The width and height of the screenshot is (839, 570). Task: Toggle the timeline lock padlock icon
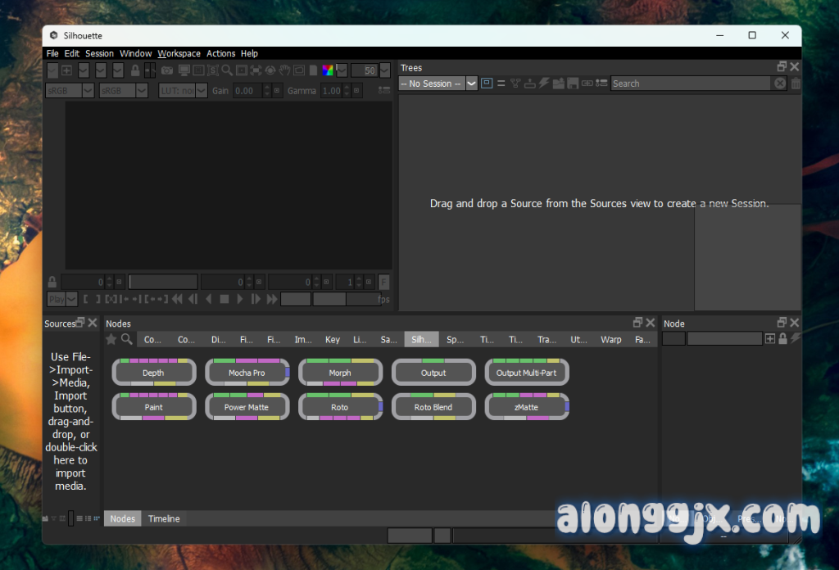click(52, 282)
